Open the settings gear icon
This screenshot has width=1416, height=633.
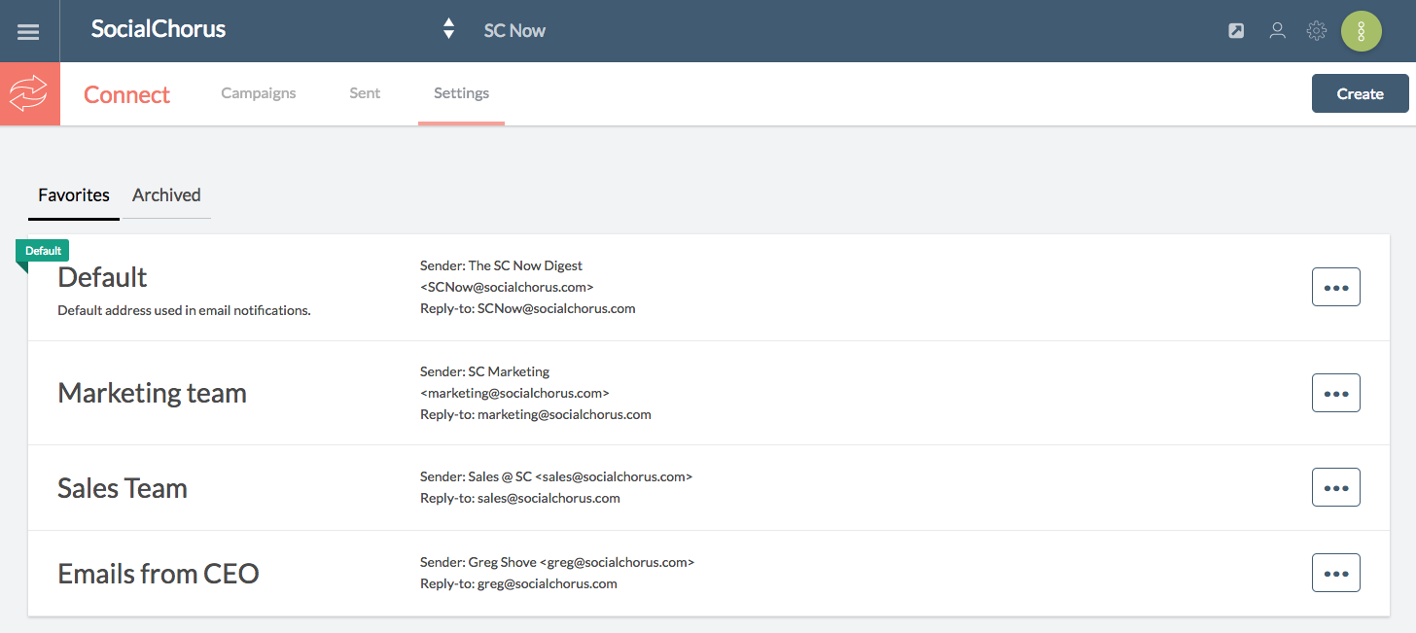click(x=1317, y=31)
